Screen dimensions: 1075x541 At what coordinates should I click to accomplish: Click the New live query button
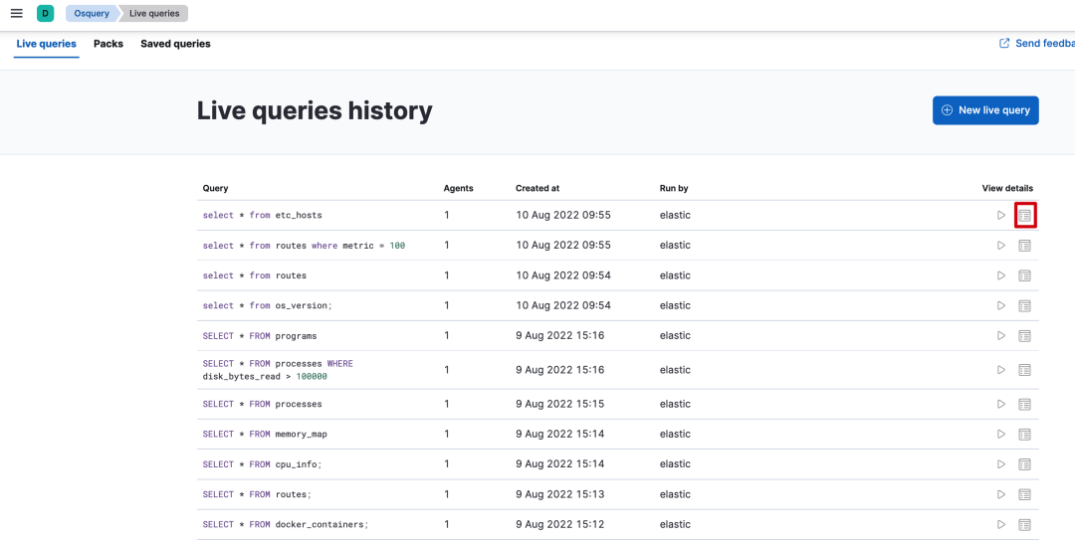coord(985,110)
